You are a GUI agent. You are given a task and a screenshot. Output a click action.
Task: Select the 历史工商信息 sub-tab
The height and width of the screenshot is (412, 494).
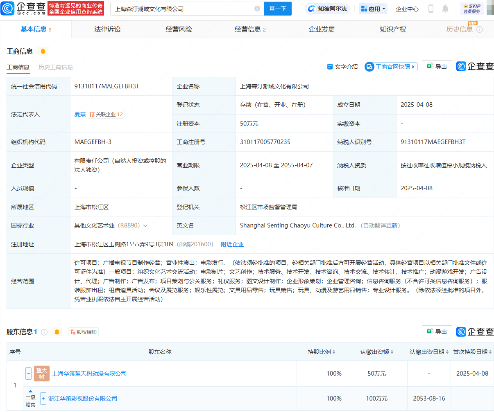tap(56, 67)
